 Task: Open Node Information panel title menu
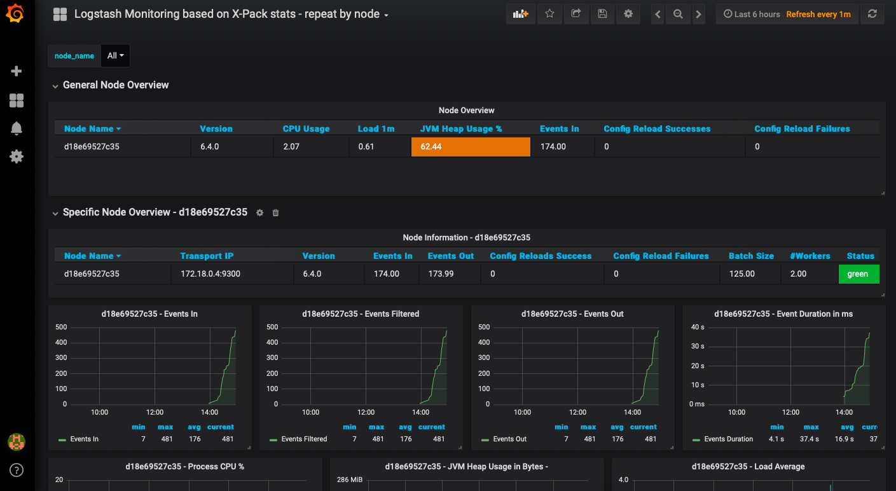pos(467,237)
